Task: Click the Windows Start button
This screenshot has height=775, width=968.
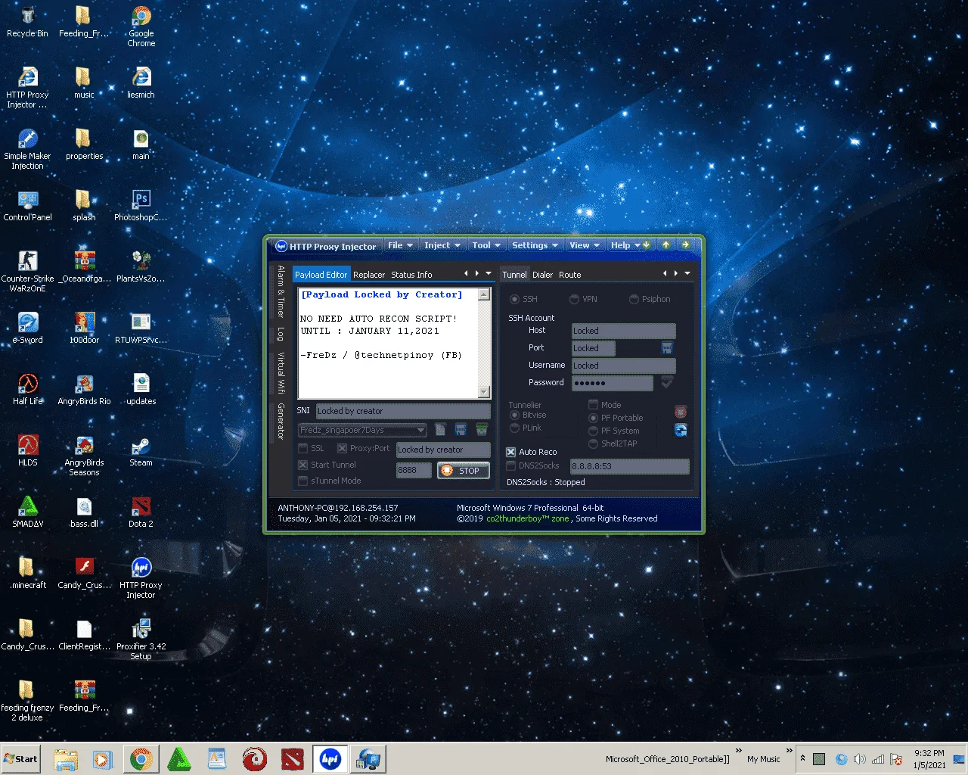Action: [x=20, y=759]
